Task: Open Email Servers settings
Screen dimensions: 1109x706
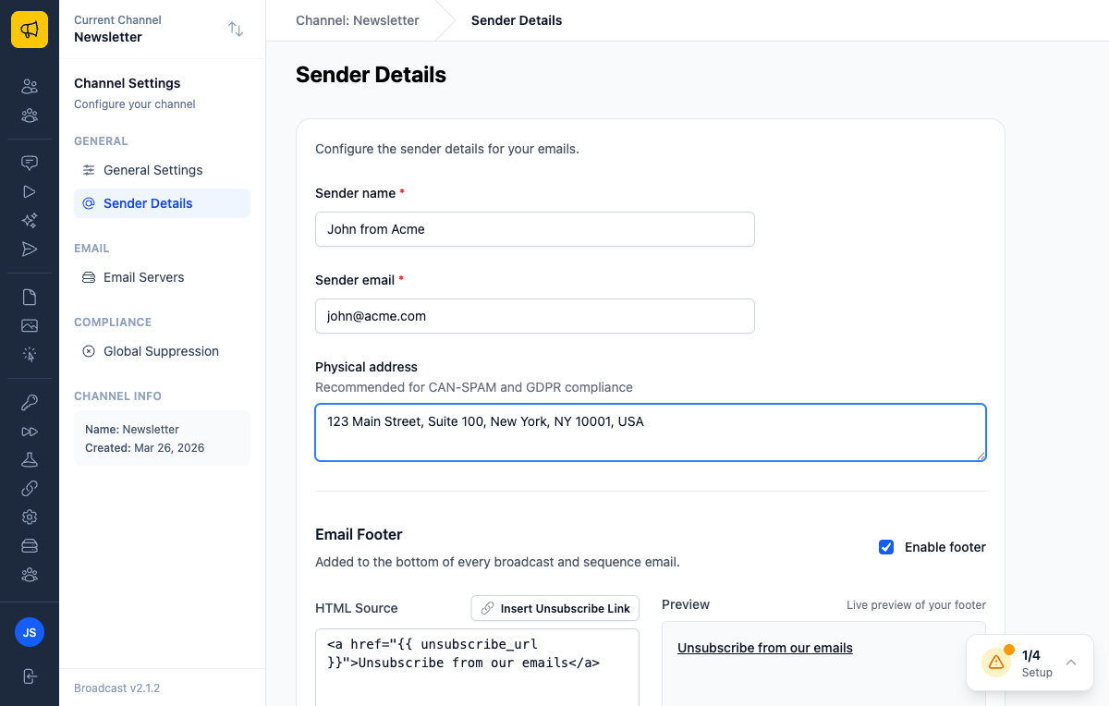Action: tap(162, 277)
